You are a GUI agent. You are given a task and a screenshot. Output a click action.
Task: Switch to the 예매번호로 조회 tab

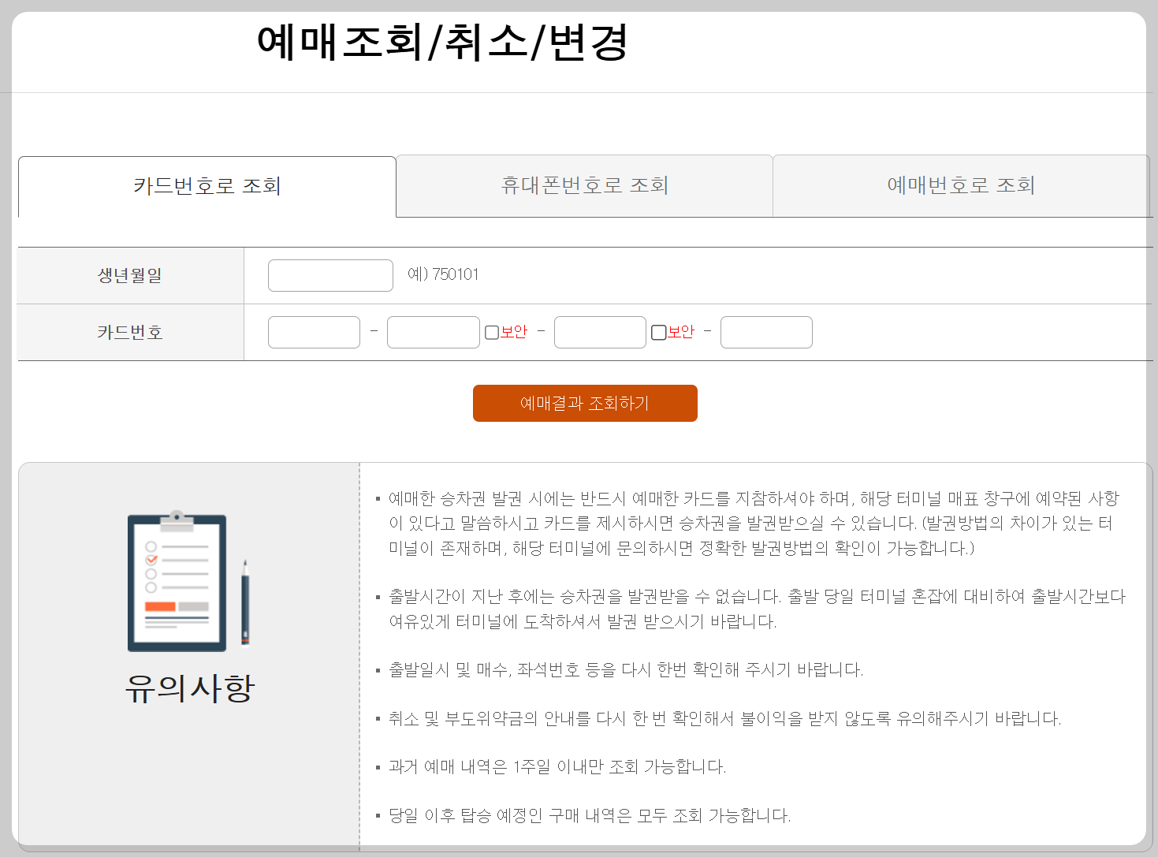coord(961,186)
